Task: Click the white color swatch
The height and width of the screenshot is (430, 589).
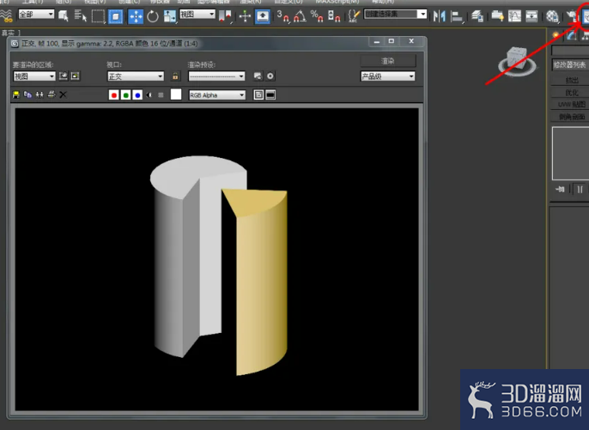Action: tap(176, 94)
